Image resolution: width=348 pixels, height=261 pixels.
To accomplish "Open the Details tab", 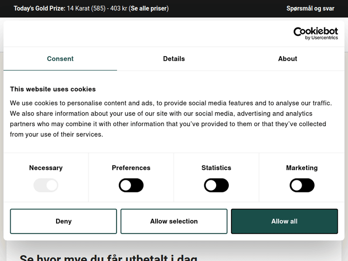I will coord(174,59).
